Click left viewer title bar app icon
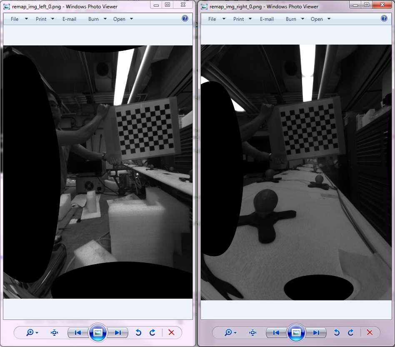Image resolution: width=395 pixels, height=347 pixels. pyautogui.click(x=7, y=7)
